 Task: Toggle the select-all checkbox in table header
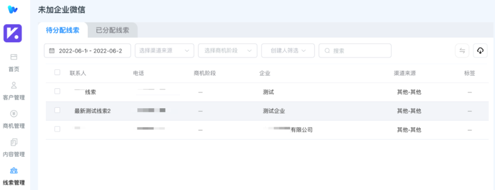coord(57,73)
